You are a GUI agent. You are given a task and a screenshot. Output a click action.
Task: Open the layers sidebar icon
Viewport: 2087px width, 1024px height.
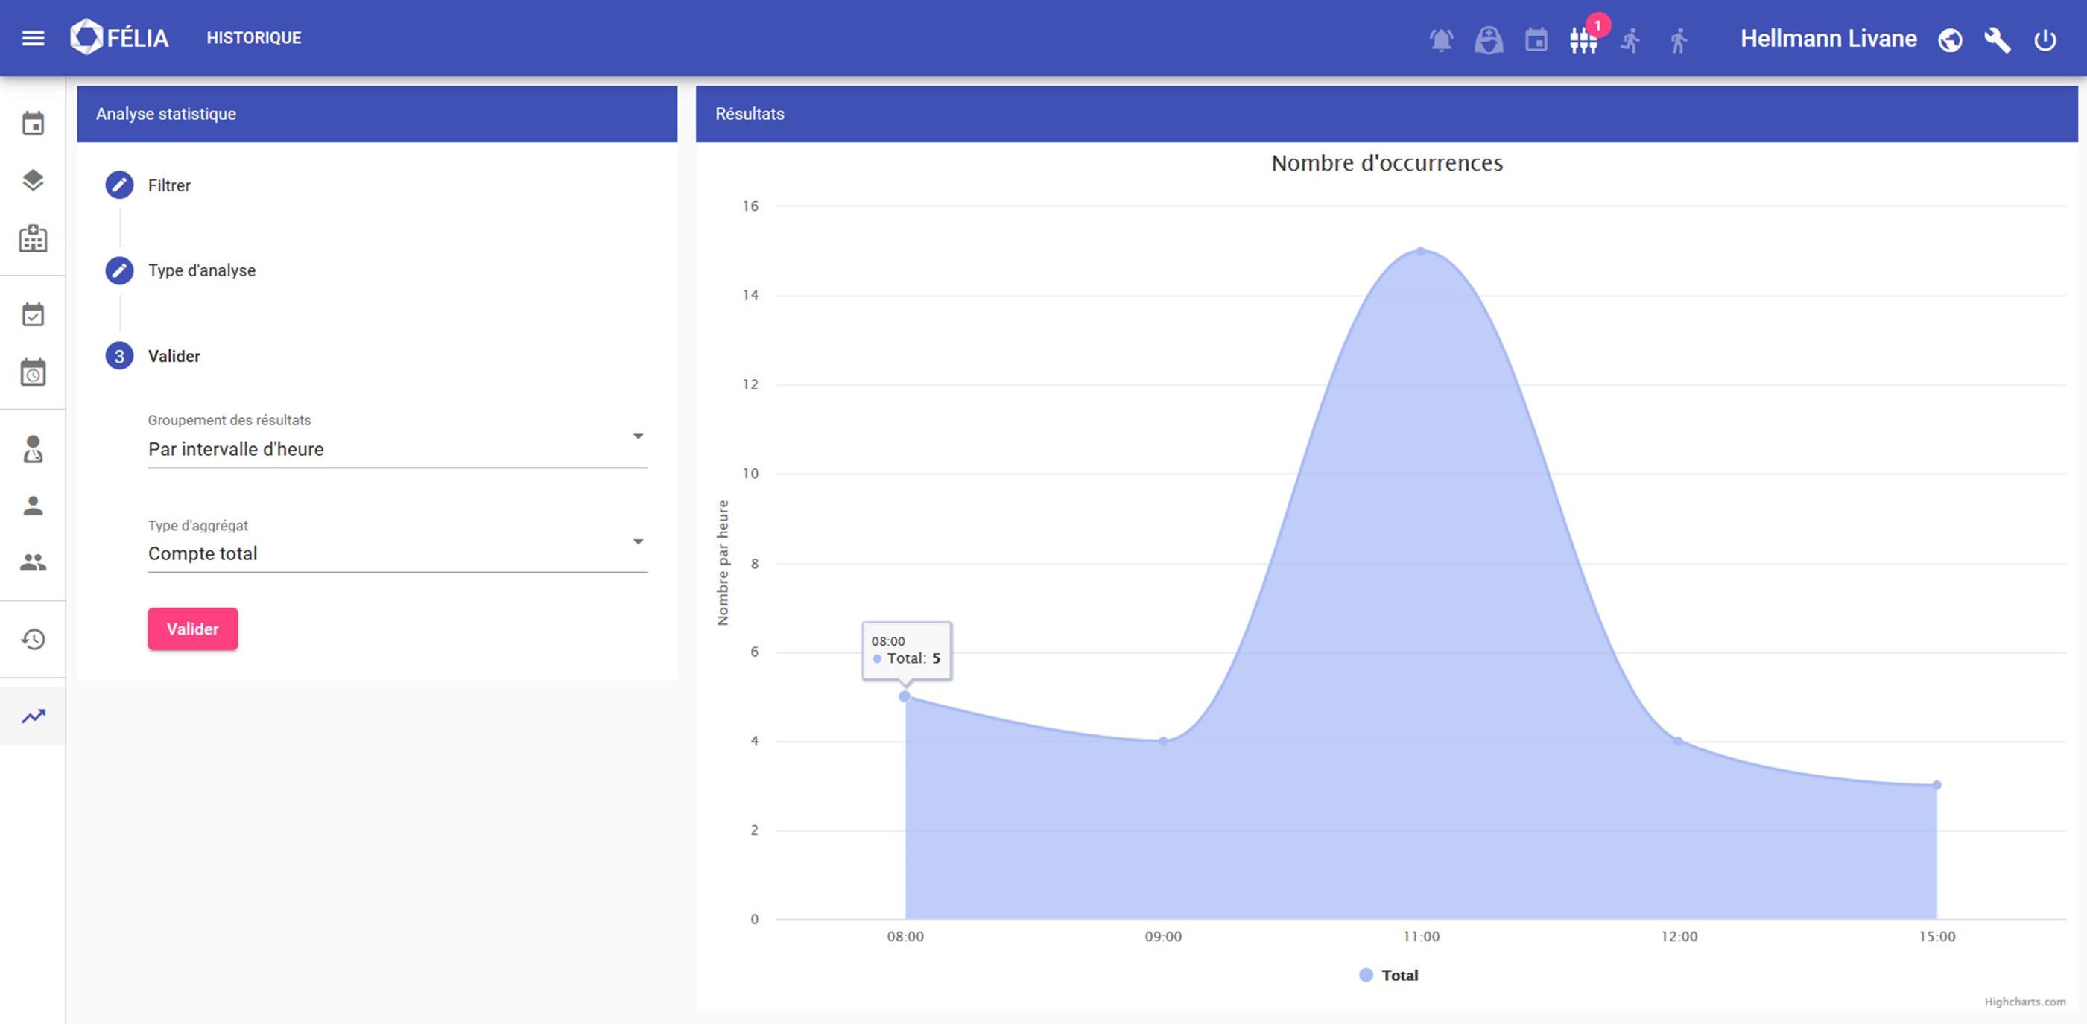coord(32,179)
